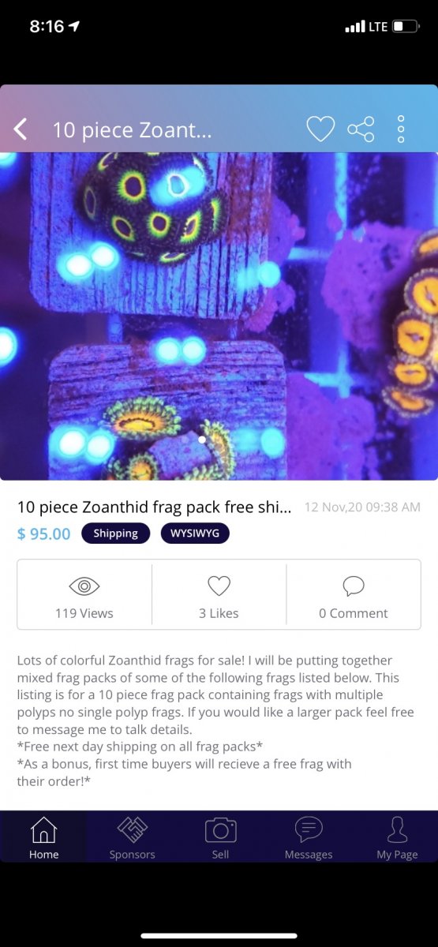Image resolution: width=438 pixels, height=947 pixels.
Task: Open the 0 Comment bubble
Action: [354, 586]
